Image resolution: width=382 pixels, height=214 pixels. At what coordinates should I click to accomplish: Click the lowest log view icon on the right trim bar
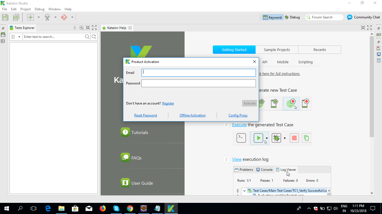[379, 60]
